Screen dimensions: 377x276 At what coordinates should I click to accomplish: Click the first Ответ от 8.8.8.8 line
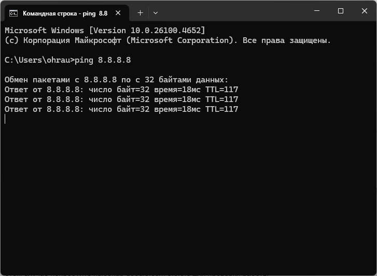(x=121, y=90)
